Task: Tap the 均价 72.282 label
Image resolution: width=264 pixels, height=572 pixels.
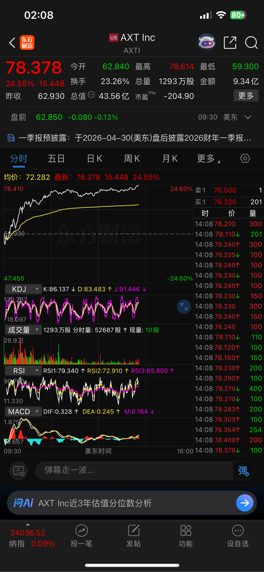Action: click(27, 177)
